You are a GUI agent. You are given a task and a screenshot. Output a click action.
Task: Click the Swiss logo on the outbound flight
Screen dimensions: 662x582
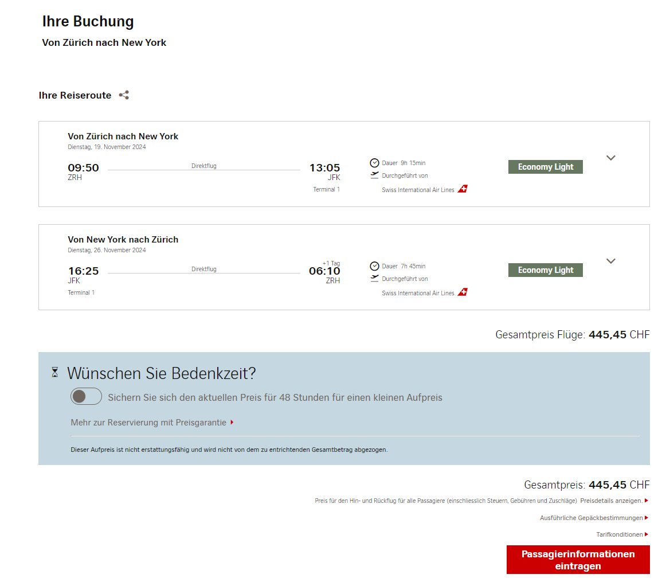(463, 189)
